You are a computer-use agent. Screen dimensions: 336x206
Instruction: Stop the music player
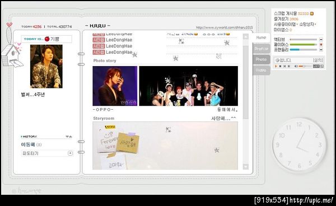[281, 67]
